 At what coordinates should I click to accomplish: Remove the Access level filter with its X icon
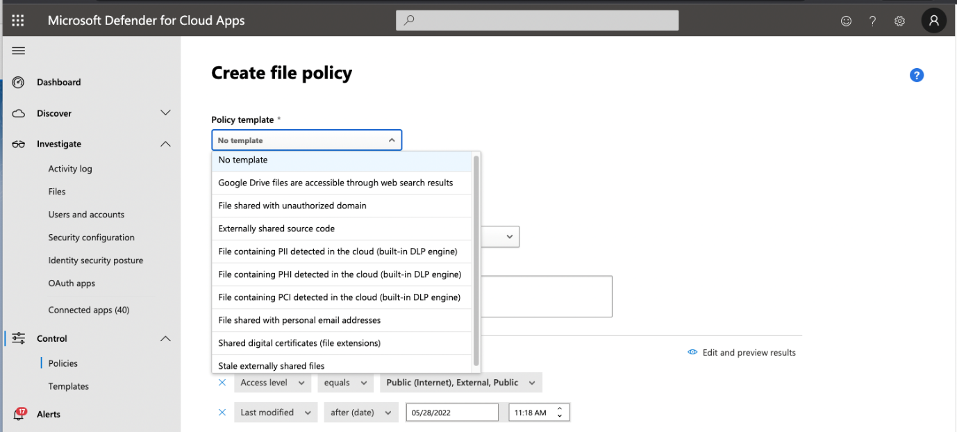[222, 382]
